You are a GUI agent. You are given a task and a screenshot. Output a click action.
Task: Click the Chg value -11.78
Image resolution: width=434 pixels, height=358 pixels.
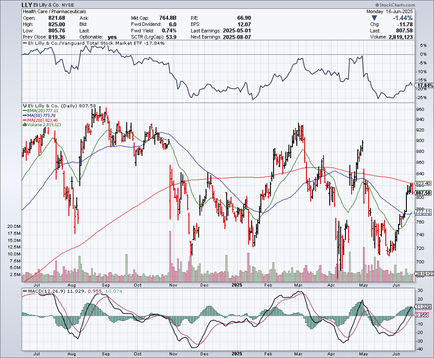404,25
